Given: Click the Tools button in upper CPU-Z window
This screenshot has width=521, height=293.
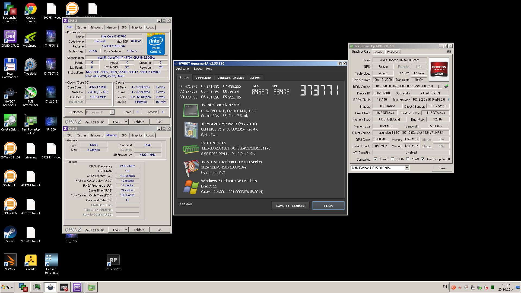Looking at the screenshot, I should pyautogui.click(x=116, y=122).
